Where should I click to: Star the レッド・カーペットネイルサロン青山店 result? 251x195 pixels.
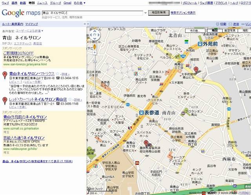pos(70,99)
